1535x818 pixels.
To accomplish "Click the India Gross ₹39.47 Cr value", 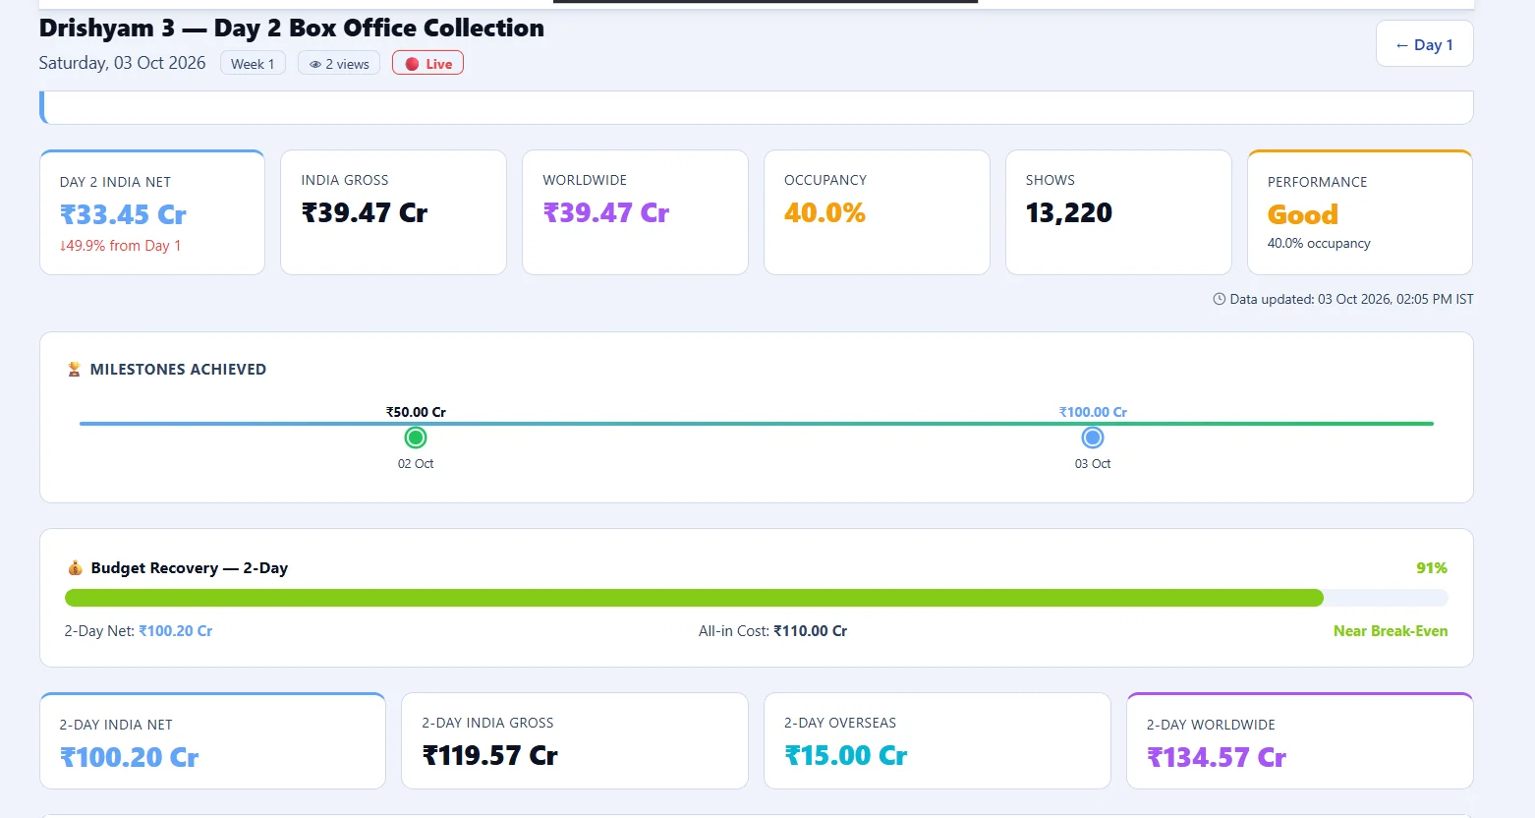I will pos(365,213).
